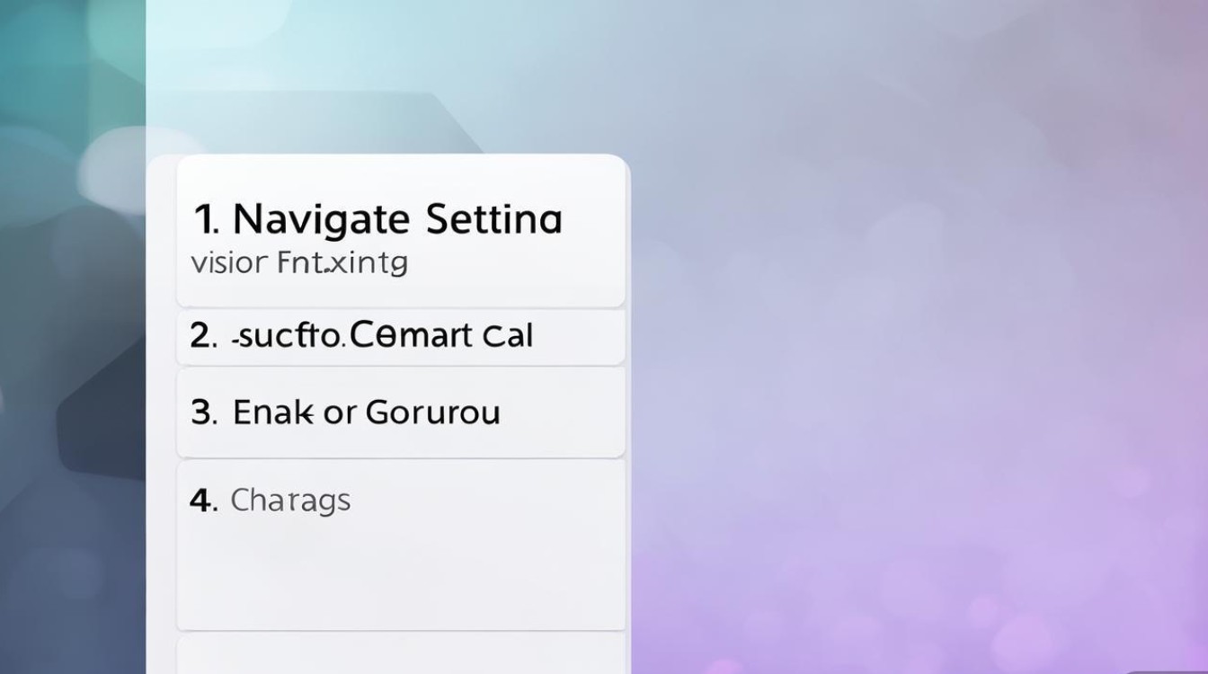Click the number "4." step marker

tap(204, 501)
